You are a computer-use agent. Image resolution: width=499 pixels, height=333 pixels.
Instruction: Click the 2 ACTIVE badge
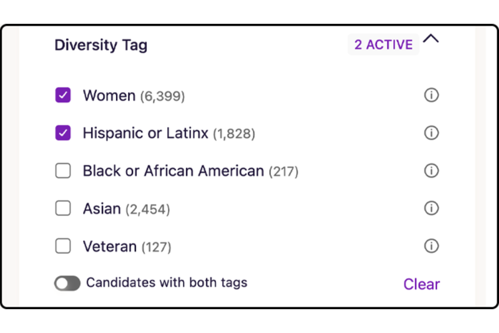point(383,45)
